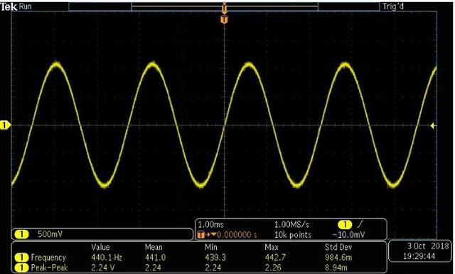Click the Min column header
This screenshot has height=274, width=455.
[x=211, y=247]
